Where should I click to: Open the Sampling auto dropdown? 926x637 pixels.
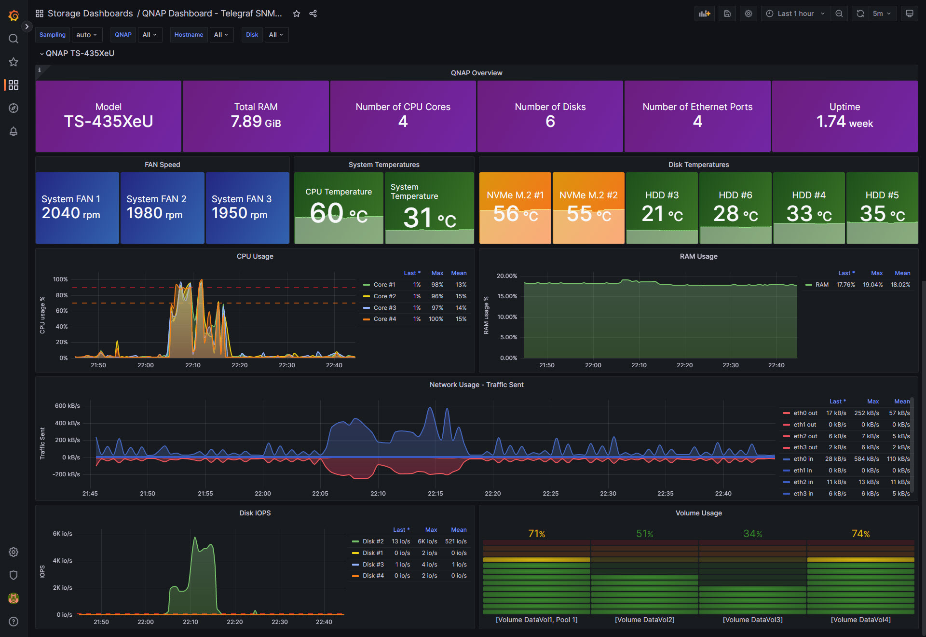pyautogui.click(x=87, y=35)
